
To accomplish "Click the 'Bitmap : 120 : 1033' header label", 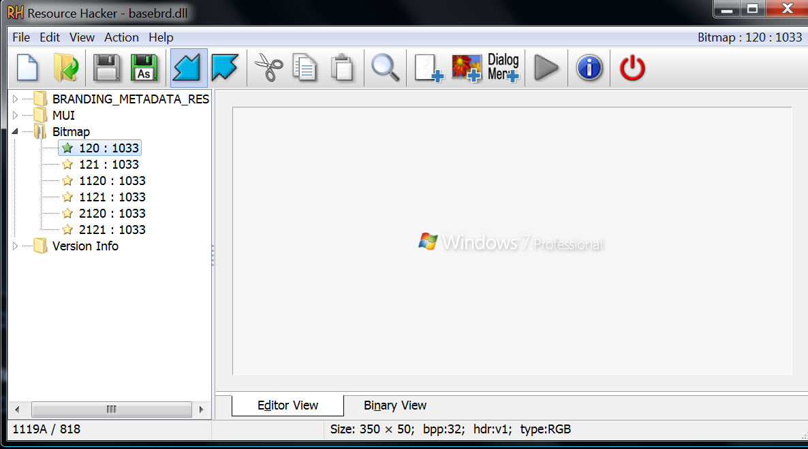I will click(x=750, y=37).
